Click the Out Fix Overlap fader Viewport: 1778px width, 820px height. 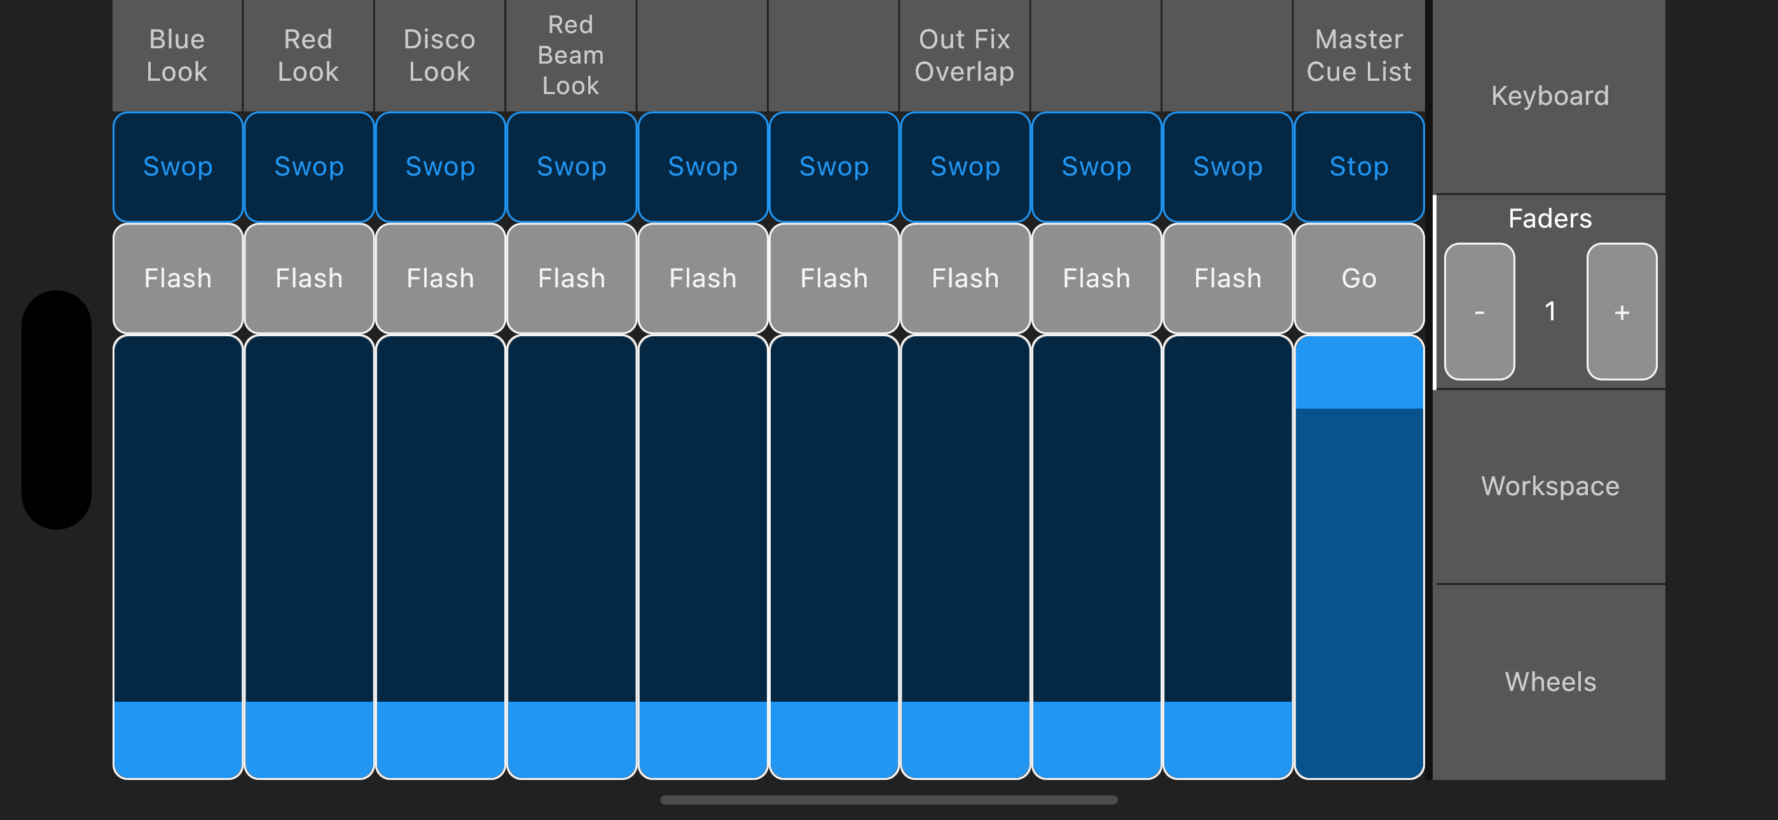point(964,556)
